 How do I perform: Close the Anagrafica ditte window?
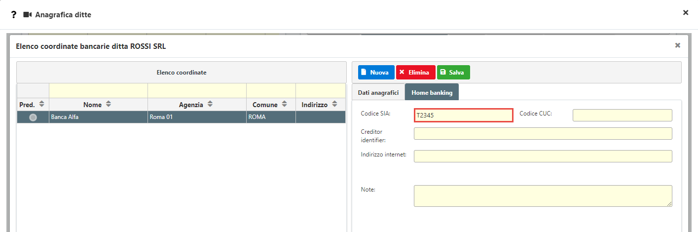tap(686, 12)
